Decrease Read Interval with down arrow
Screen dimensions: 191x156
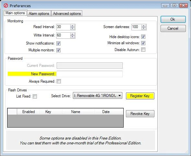tap(73, 28)
